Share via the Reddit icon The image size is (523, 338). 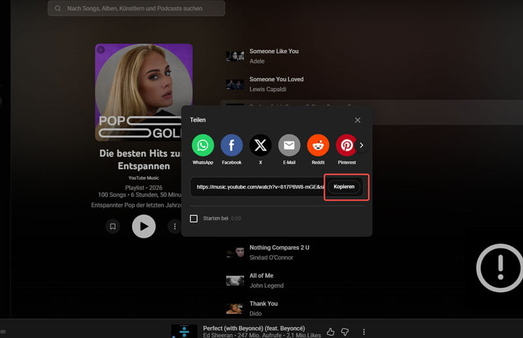[318, 146]
